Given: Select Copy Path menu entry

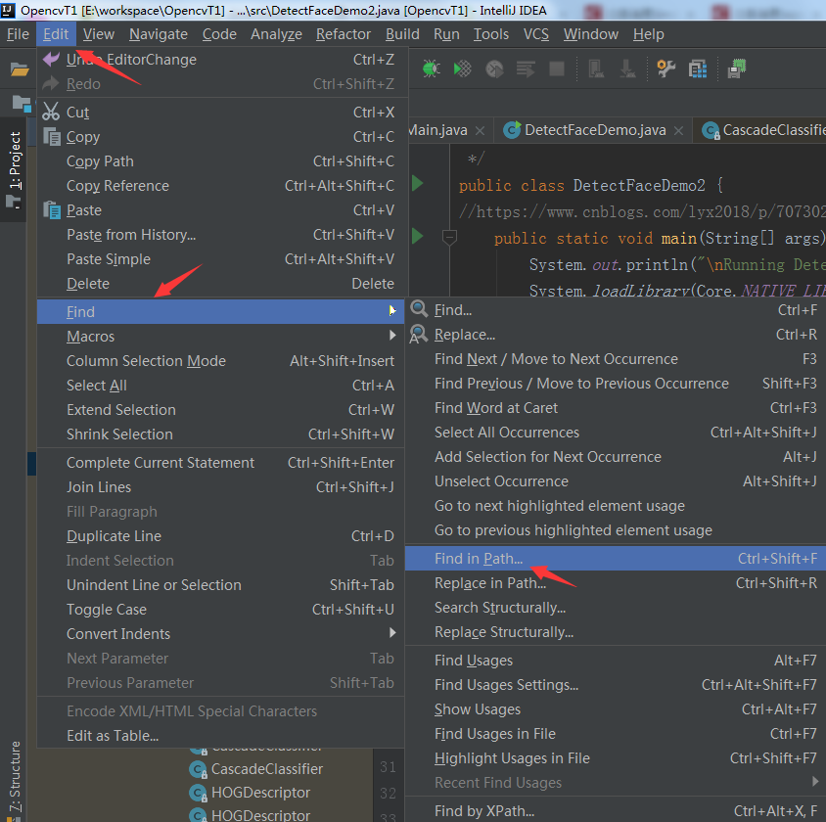Looking at the screenshot, I should [220, 161].
